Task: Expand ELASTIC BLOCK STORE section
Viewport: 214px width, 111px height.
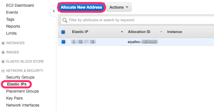Action: (3, 62)
